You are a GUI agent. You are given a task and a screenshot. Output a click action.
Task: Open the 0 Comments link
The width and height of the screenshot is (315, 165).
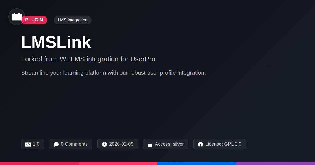coord(74,144)
